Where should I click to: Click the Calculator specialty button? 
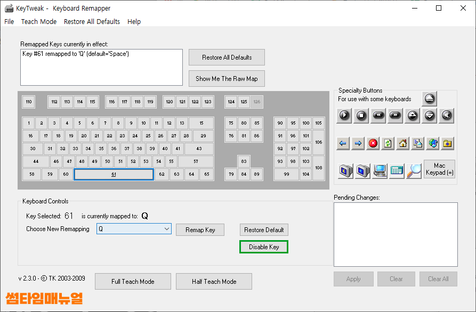tap(397, 171)
